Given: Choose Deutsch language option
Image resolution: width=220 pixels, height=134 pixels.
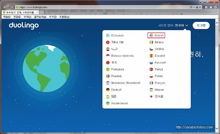Looking at the screenshot, I should 116,90.
